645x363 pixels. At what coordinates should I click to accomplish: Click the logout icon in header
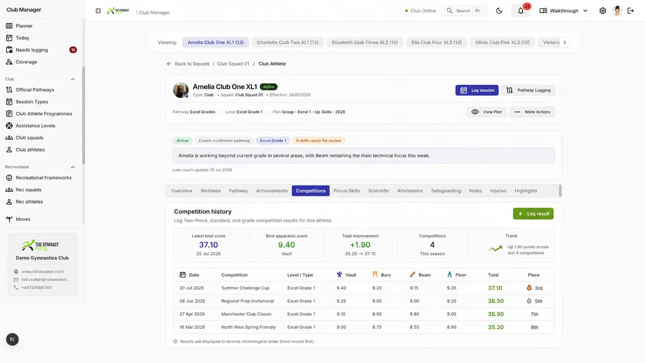point(631,11)
